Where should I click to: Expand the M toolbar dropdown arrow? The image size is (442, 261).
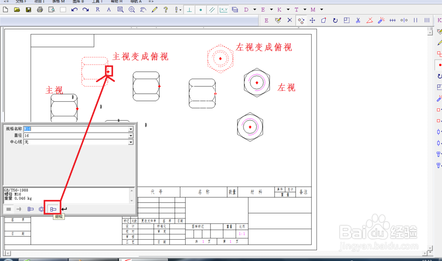pyautogui.click(x=322, y=10)
